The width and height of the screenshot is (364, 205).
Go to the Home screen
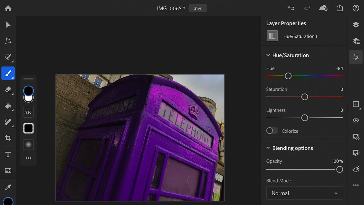pyautogui.click(x=8, y=8)
